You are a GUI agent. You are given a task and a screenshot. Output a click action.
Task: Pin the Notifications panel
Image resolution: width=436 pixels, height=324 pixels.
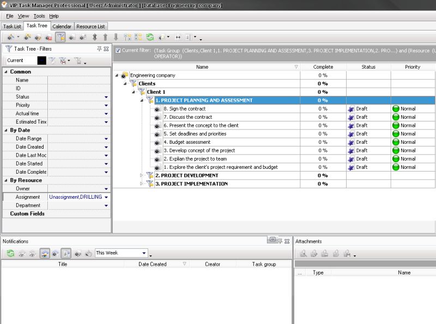tap(280, 241)
